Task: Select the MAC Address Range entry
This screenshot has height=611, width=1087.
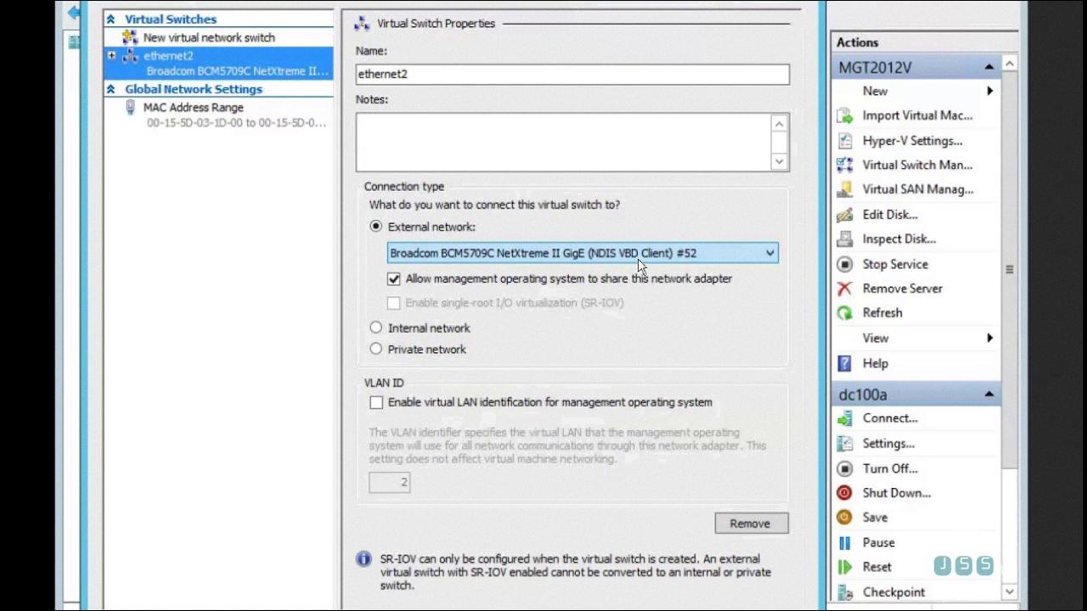Action: (x=194, y=108)
